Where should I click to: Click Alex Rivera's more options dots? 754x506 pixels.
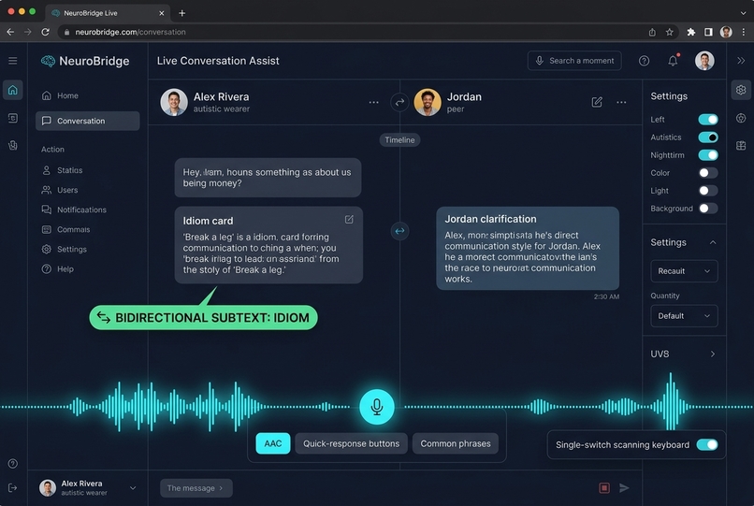pos(373,102)
